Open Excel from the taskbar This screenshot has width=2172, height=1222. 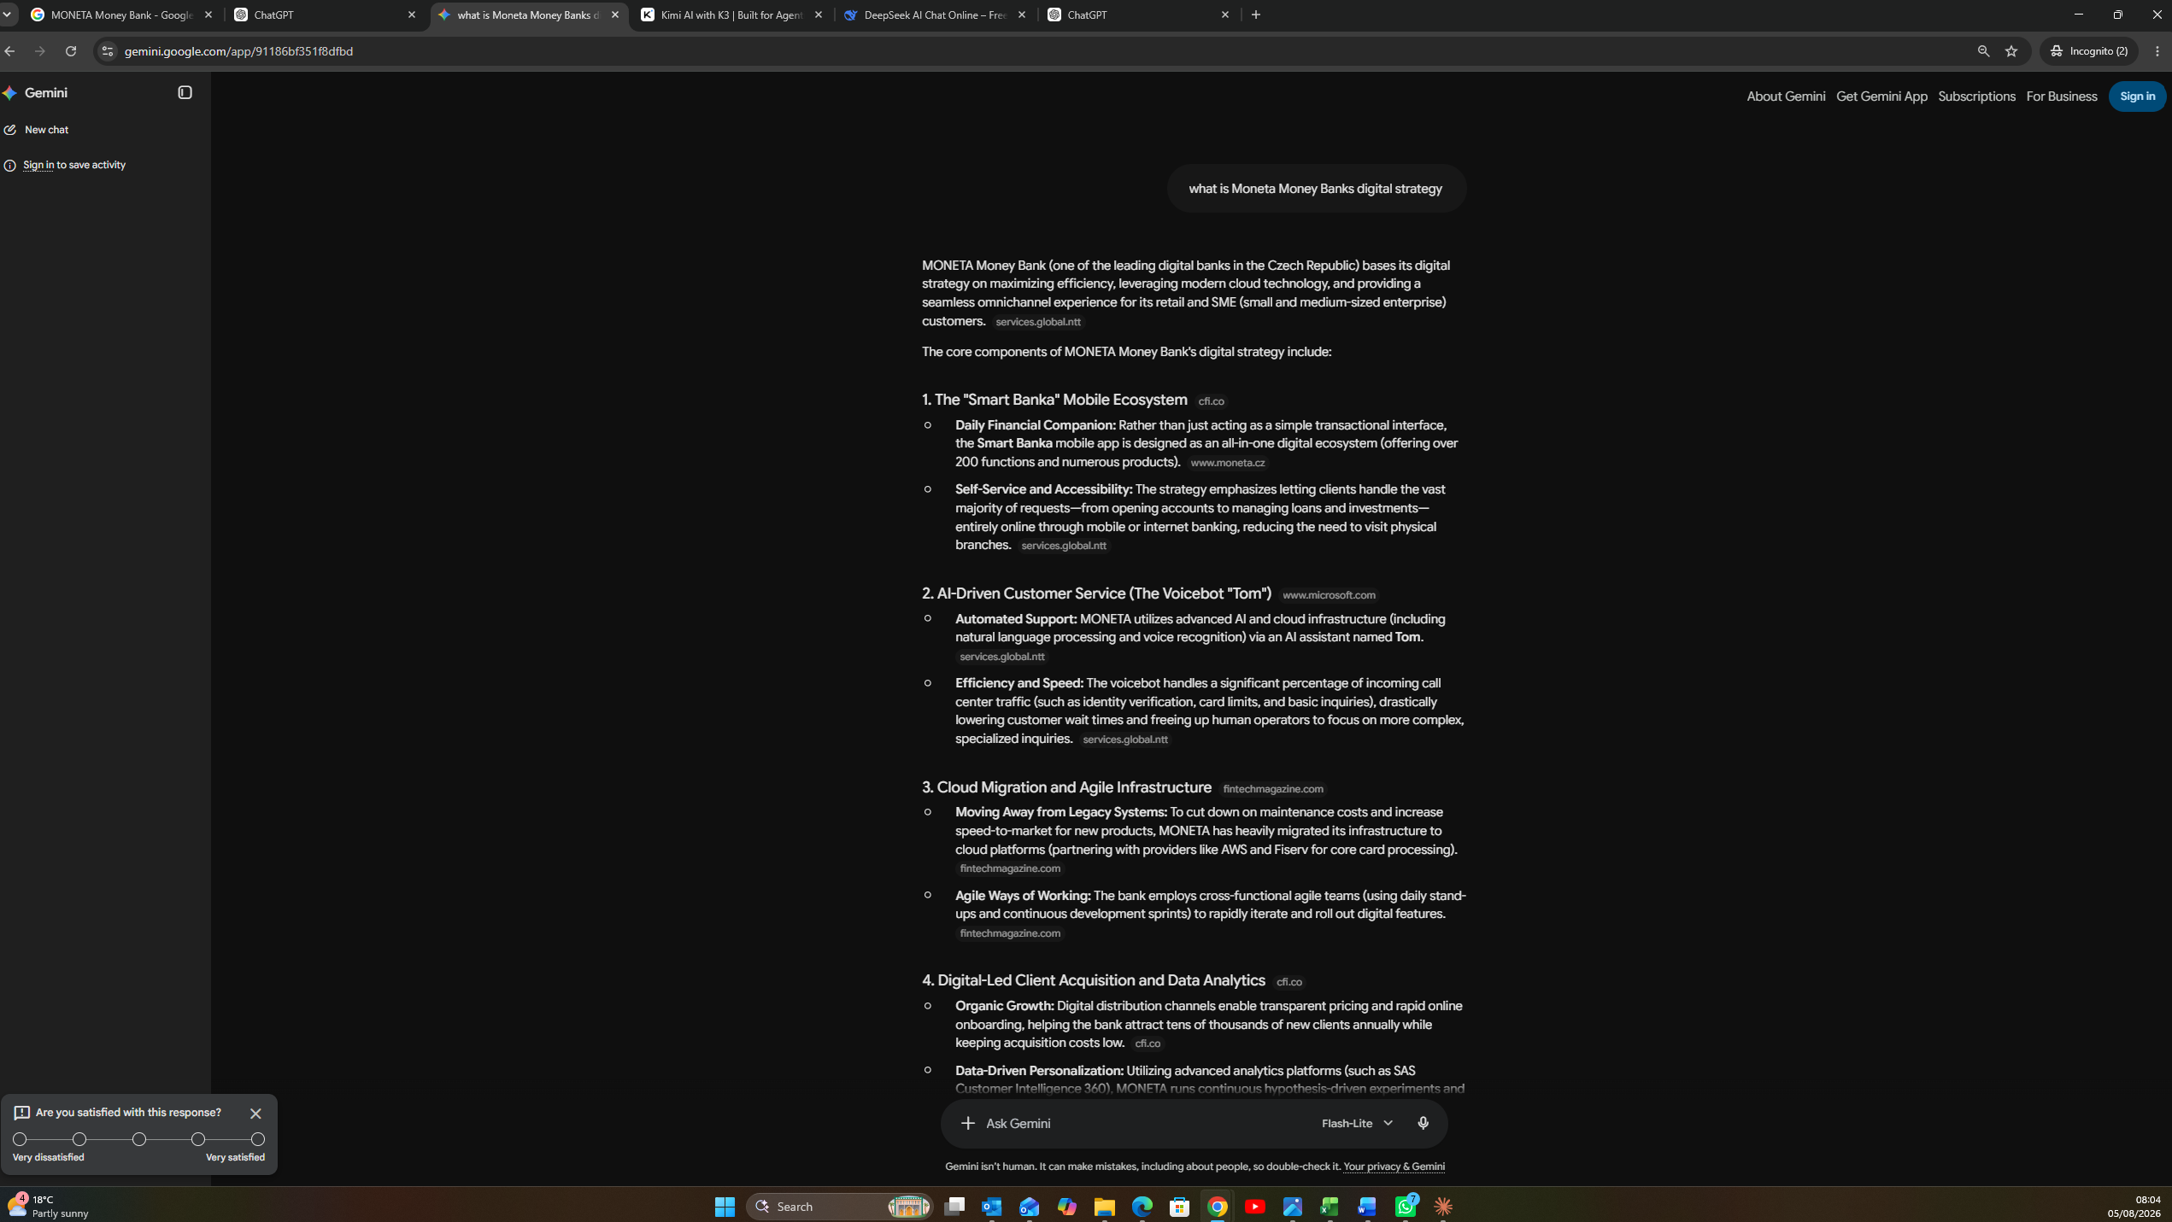[x=1330, y=1207]
